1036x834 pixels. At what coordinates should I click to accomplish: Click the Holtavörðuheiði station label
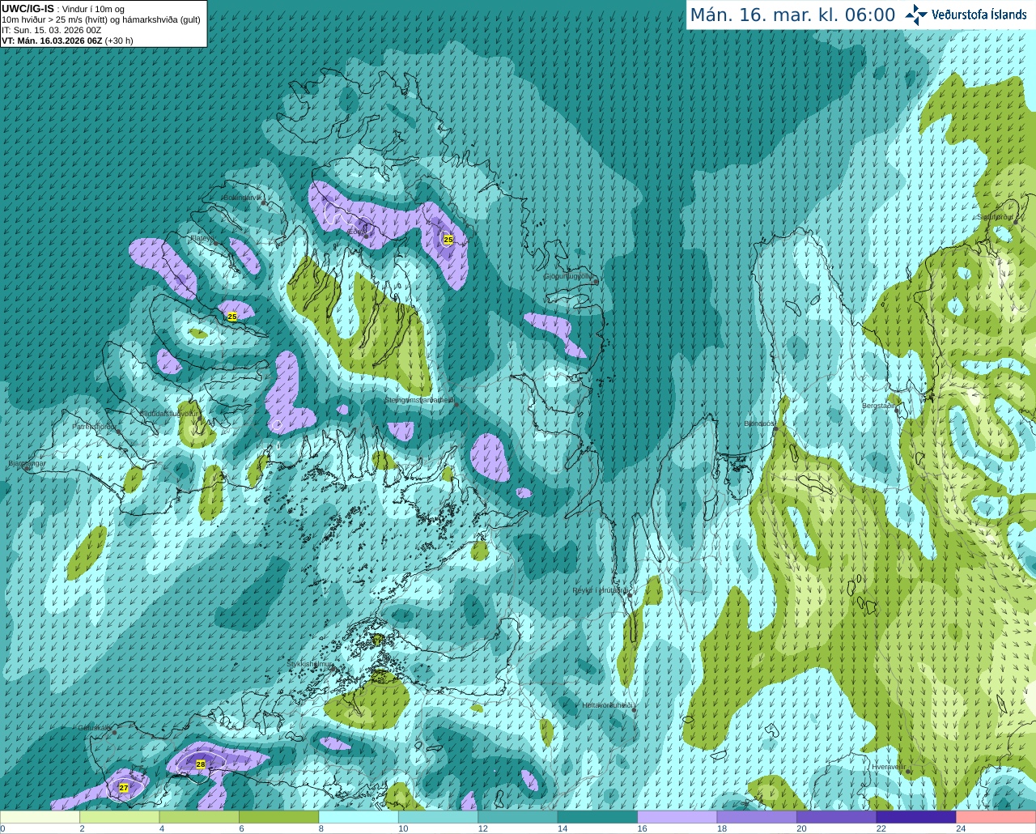point(608,705)
